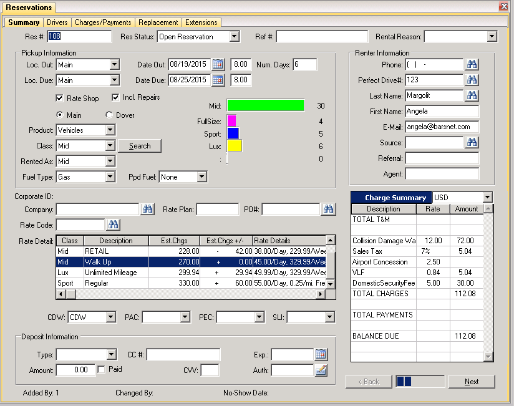Open the USD currency dropdown
The image size is (514, 406).
[488, 197]
